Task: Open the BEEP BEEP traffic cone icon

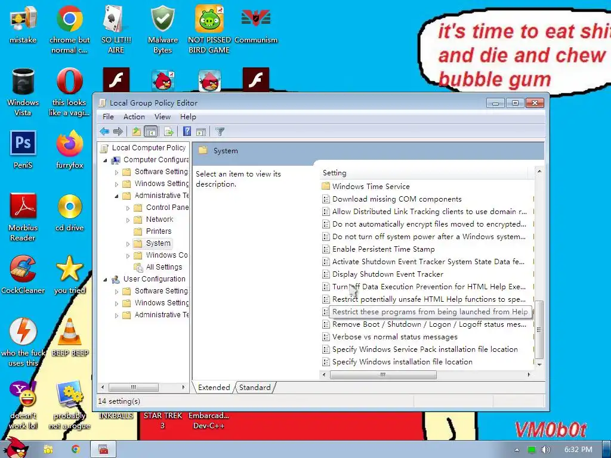Action: tap(69, 338)
